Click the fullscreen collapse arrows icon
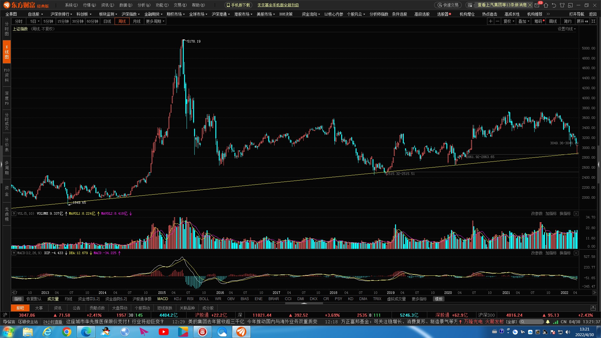The height and width of the screenshot is (338, 601). point(593,21)
